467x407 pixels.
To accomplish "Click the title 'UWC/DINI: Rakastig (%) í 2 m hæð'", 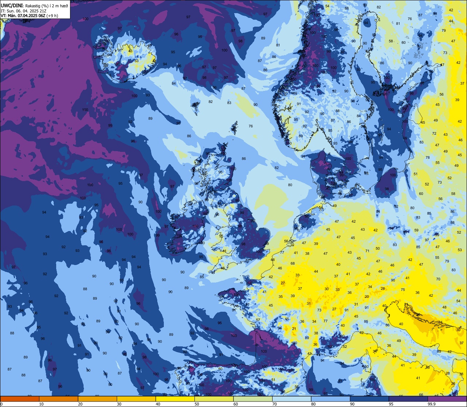I will coord(34,6).
